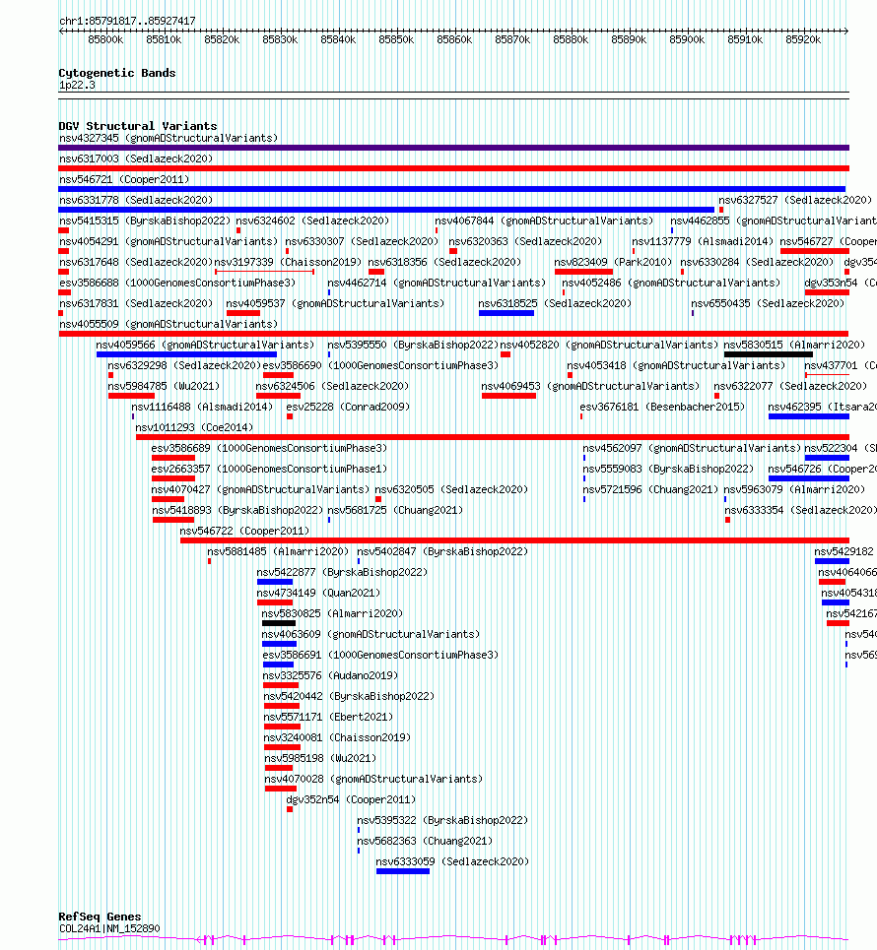Viewport: 877px width, 950px height.
Task: Open esv3586690 1000GenomesConsortiumPhase3 label
Action: click(380, 364)
